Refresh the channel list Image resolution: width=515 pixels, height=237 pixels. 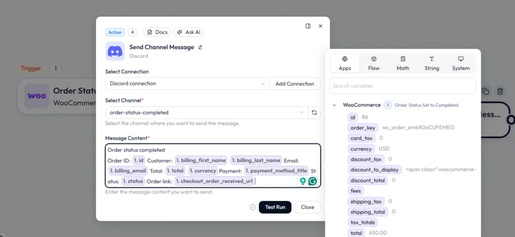tap(314, 112)
